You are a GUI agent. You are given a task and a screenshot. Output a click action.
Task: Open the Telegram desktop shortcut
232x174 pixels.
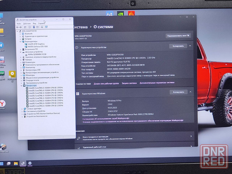[x=1, y=45]
